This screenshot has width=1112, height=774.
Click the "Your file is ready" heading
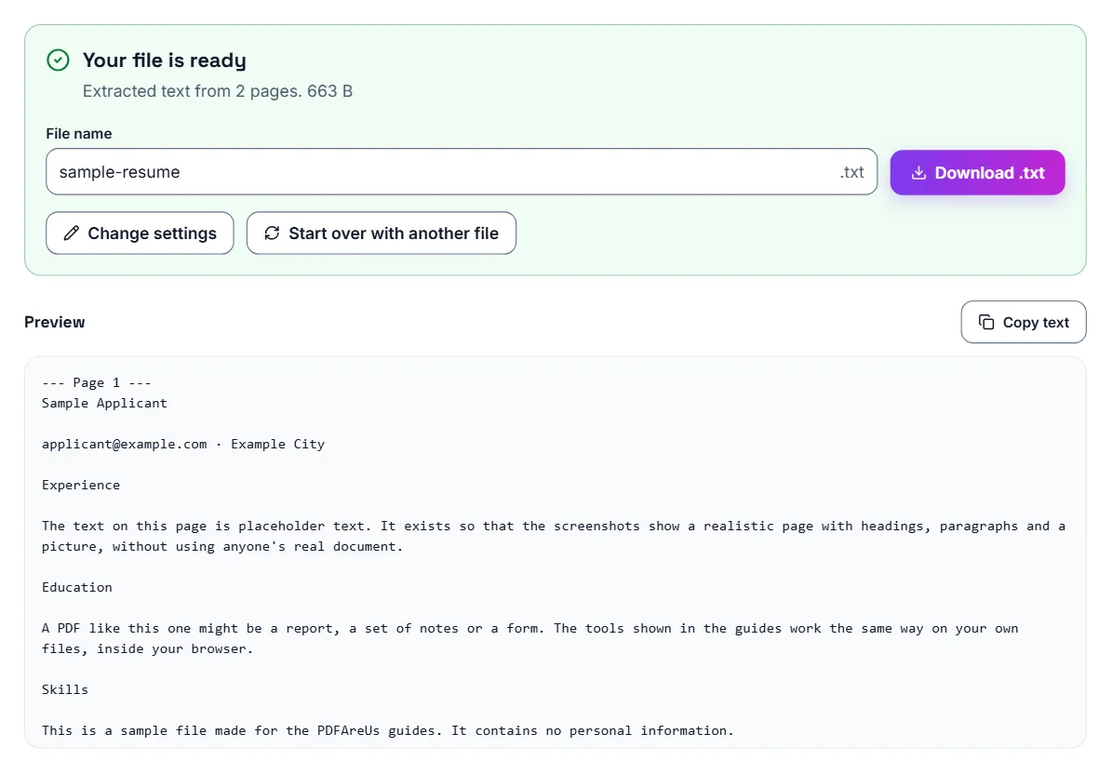point(165,60)
